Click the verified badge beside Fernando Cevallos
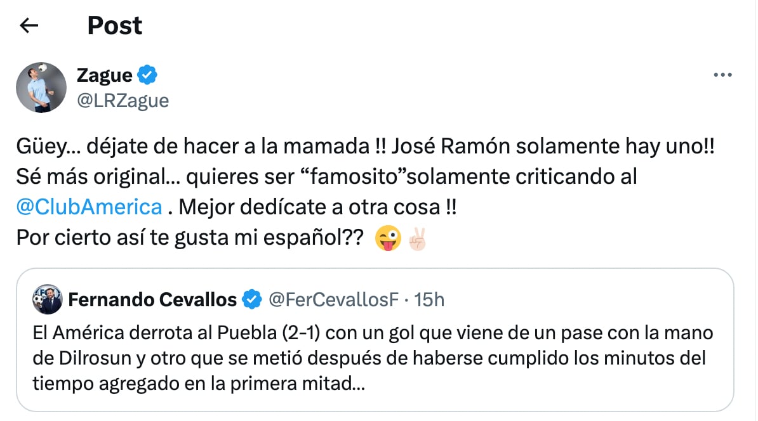758x421 pixels. click(253, 299)
